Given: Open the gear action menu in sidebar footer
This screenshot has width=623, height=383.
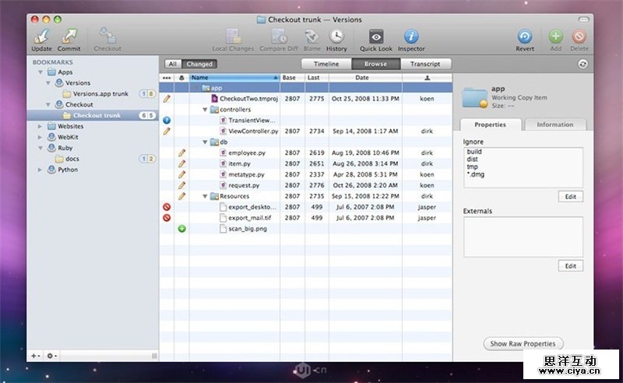Looking at the screenshot, I should (x=52, y=356).
